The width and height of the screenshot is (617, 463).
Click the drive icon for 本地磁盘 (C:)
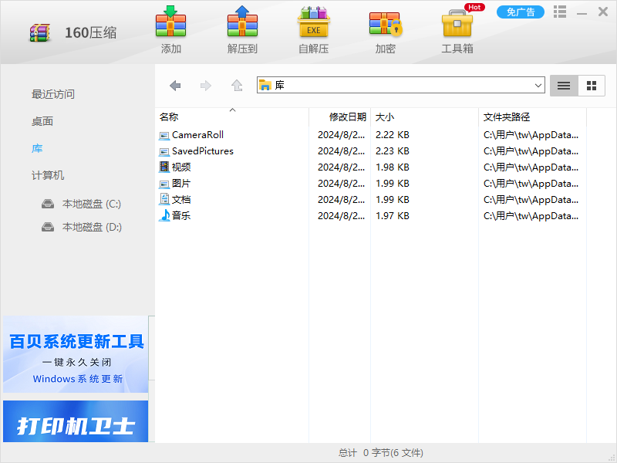coord(48,204)
